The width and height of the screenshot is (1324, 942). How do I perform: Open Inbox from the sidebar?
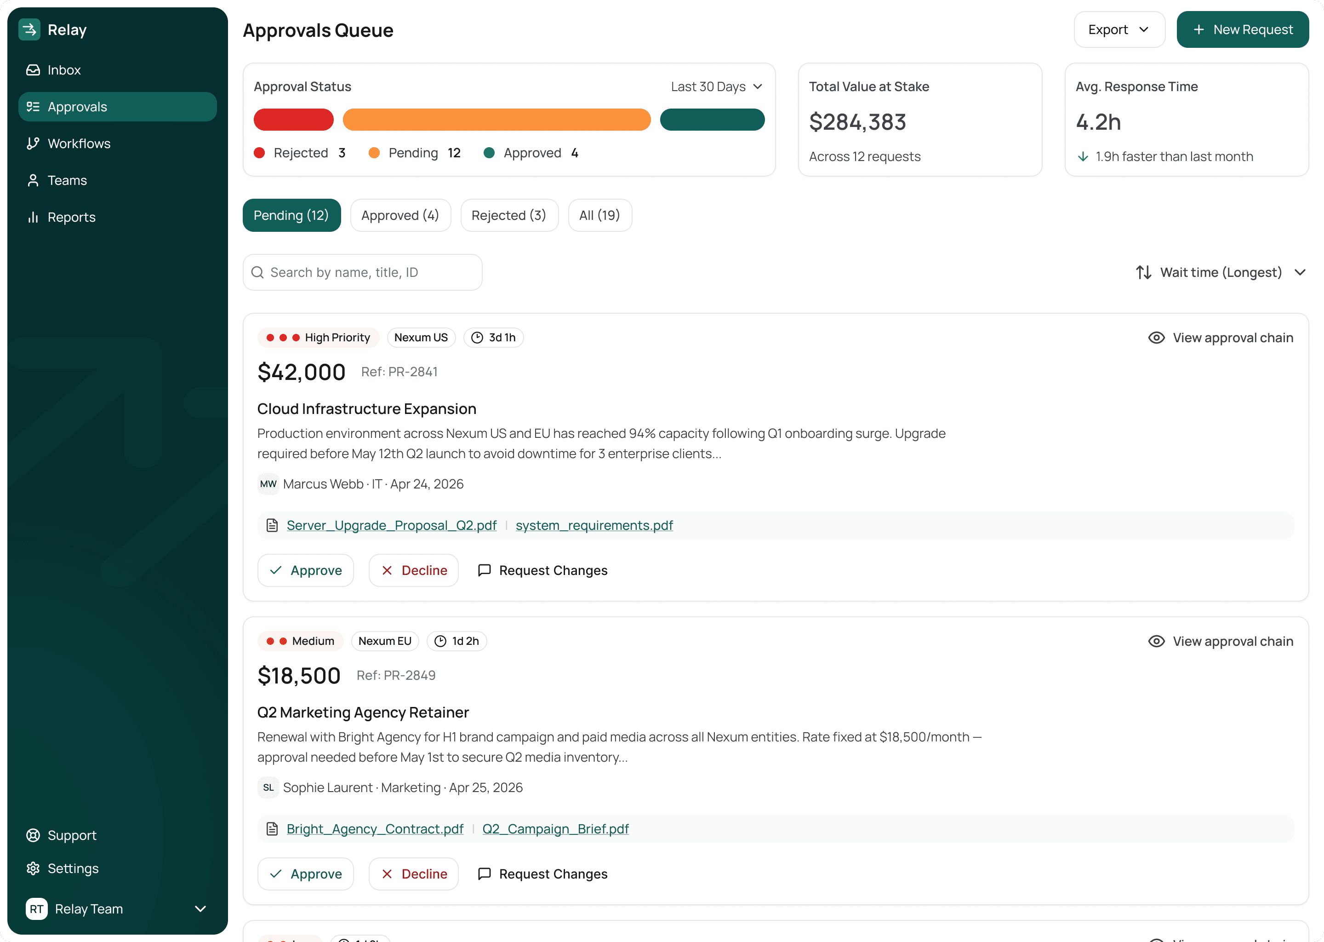pyautogui.click(x=118, y=70)
